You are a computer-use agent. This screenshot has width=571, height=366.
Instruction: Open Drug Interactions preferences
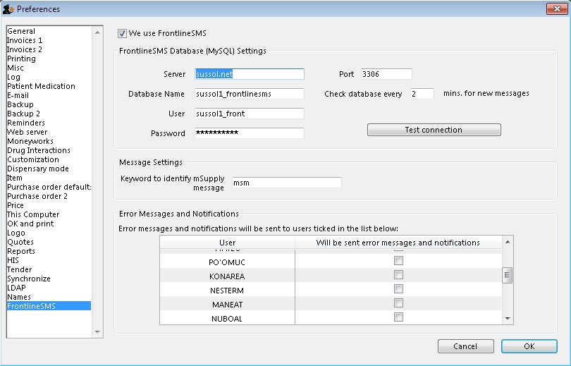coord(49,150)
